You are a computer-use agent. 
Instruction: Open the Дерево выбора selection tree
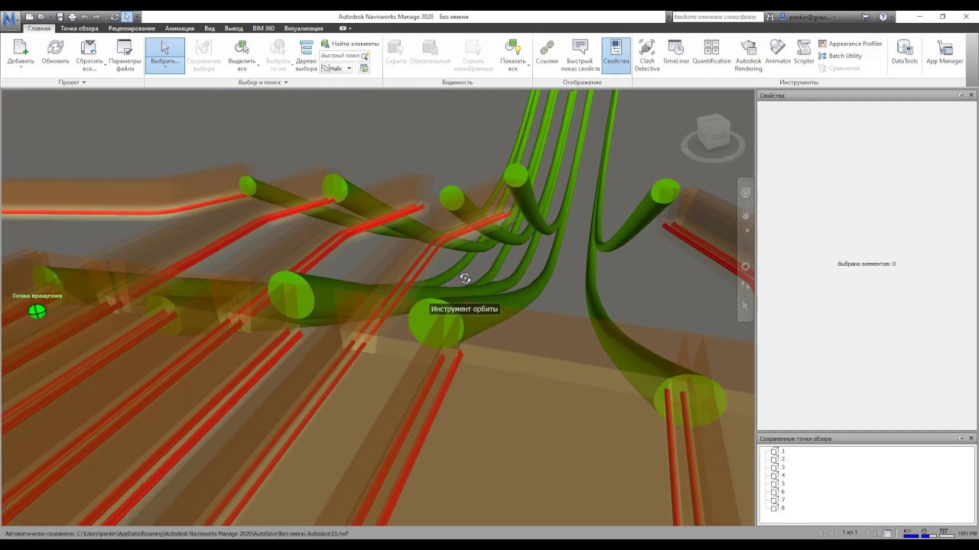tap(306, 55)
